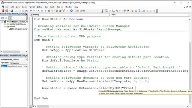Click the List Constants icon

click(110, 11)
